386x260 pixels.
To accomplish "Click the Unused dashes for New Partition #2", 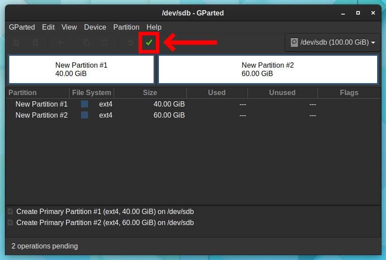I will 313,115.
